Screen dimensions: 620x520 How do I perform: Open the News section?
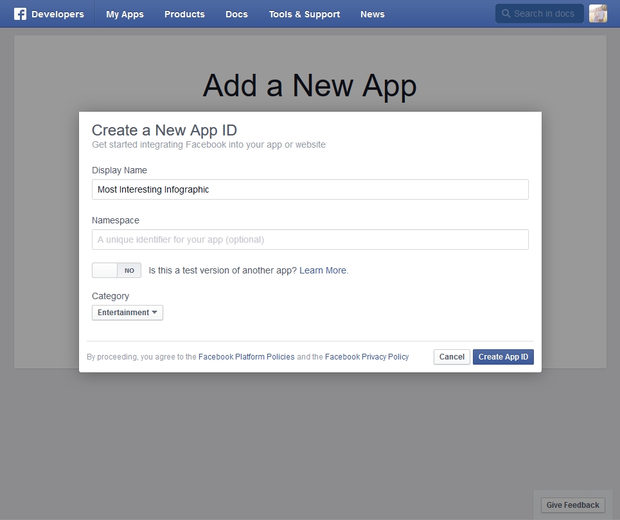[x=373, y=14]
